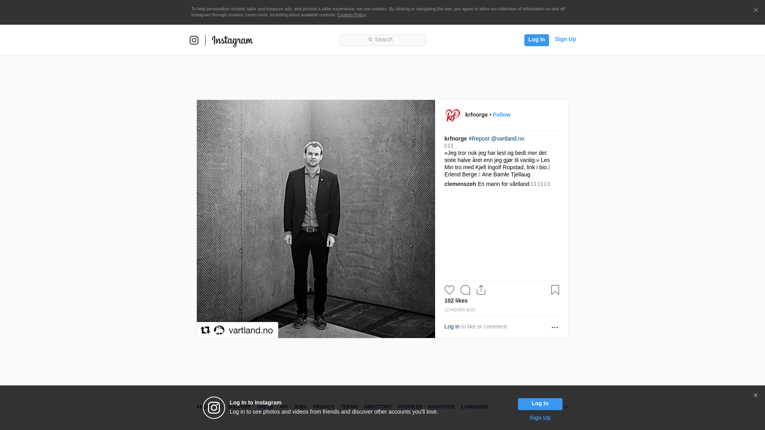The image size is (765, 430).
Task: Open commenter clemenszeh's profile
Action: (x=460, y=184)
